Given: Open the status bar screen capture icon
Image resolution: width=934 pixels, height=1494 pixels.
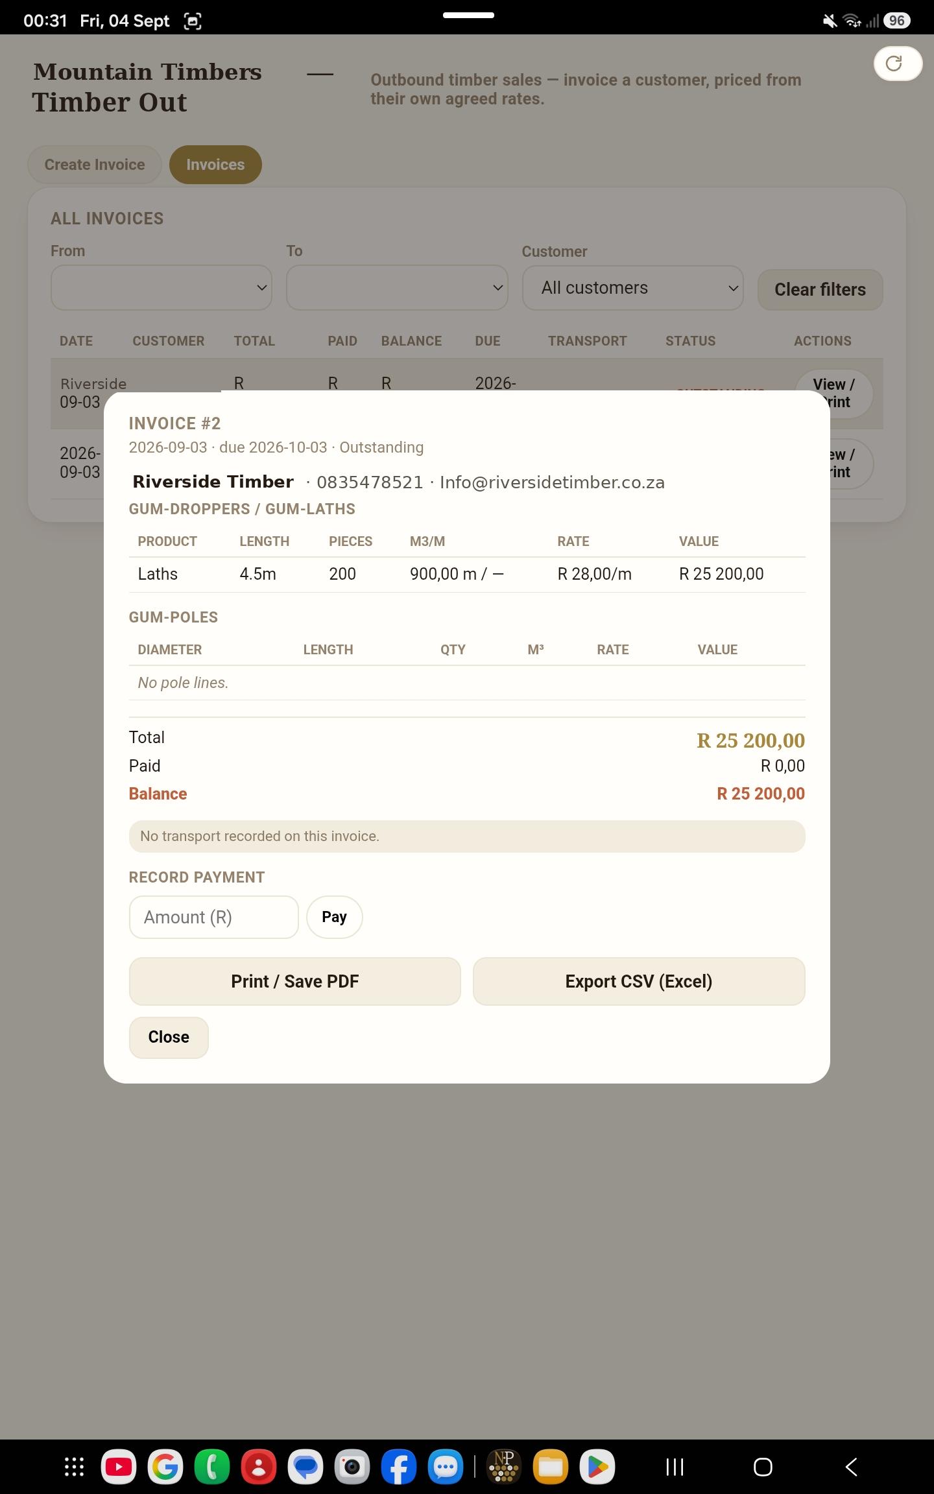Looking at the screenshot, I should (193, 21).
